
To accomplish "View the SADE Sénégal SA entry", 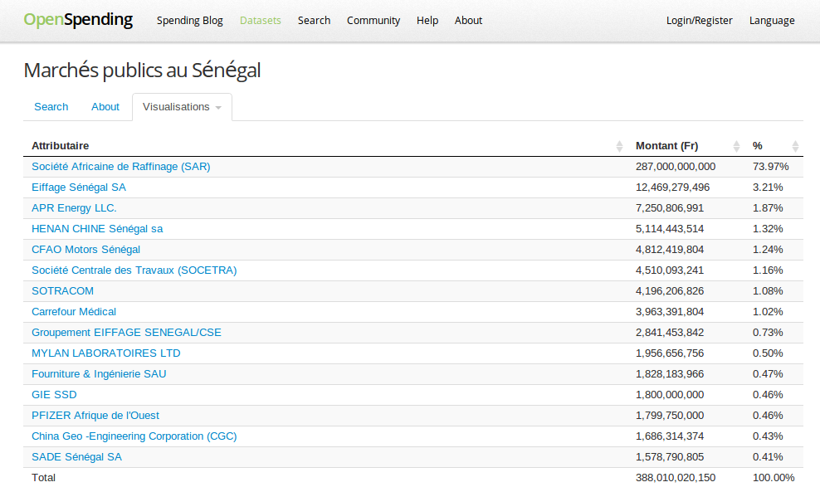I will [76, 456].
